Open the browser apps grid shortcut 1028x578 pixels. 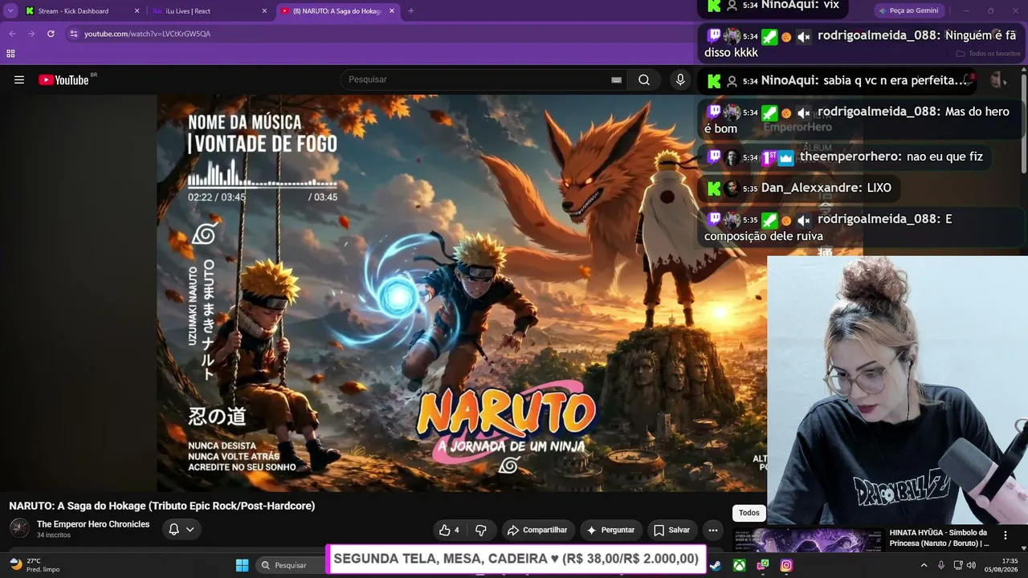(10, 54)
